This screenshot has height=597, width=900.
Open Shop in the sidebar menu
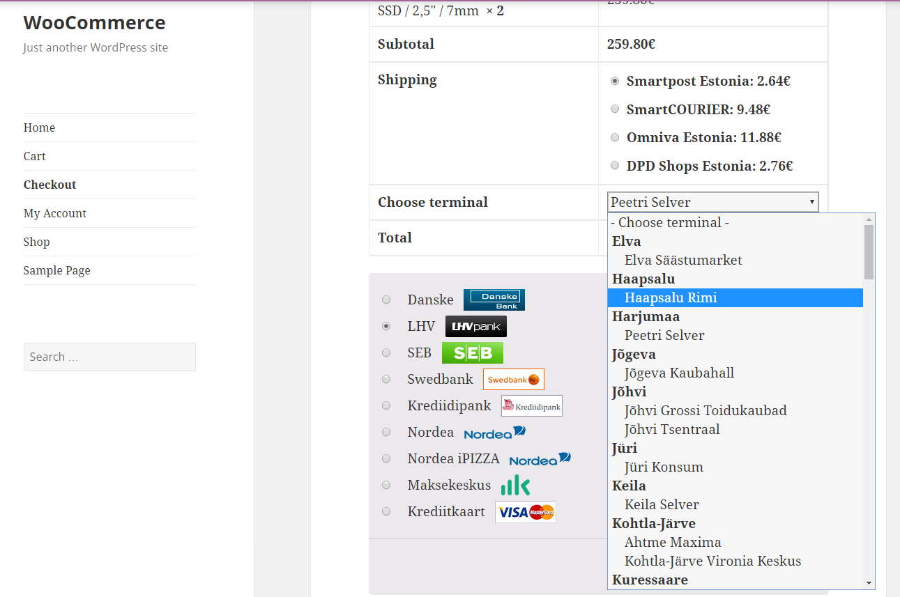point(36,242)
